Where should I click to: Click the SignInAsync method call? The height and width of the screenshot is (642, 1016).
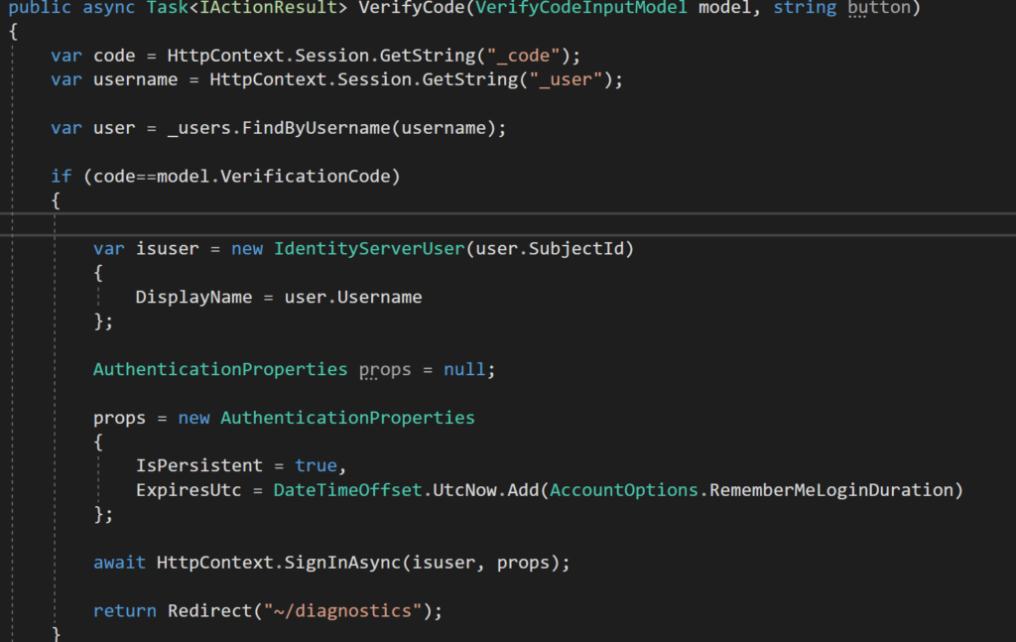342,563
